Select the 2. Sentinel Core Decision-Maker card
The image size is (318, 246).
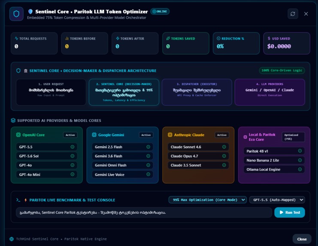coord(124,92)
